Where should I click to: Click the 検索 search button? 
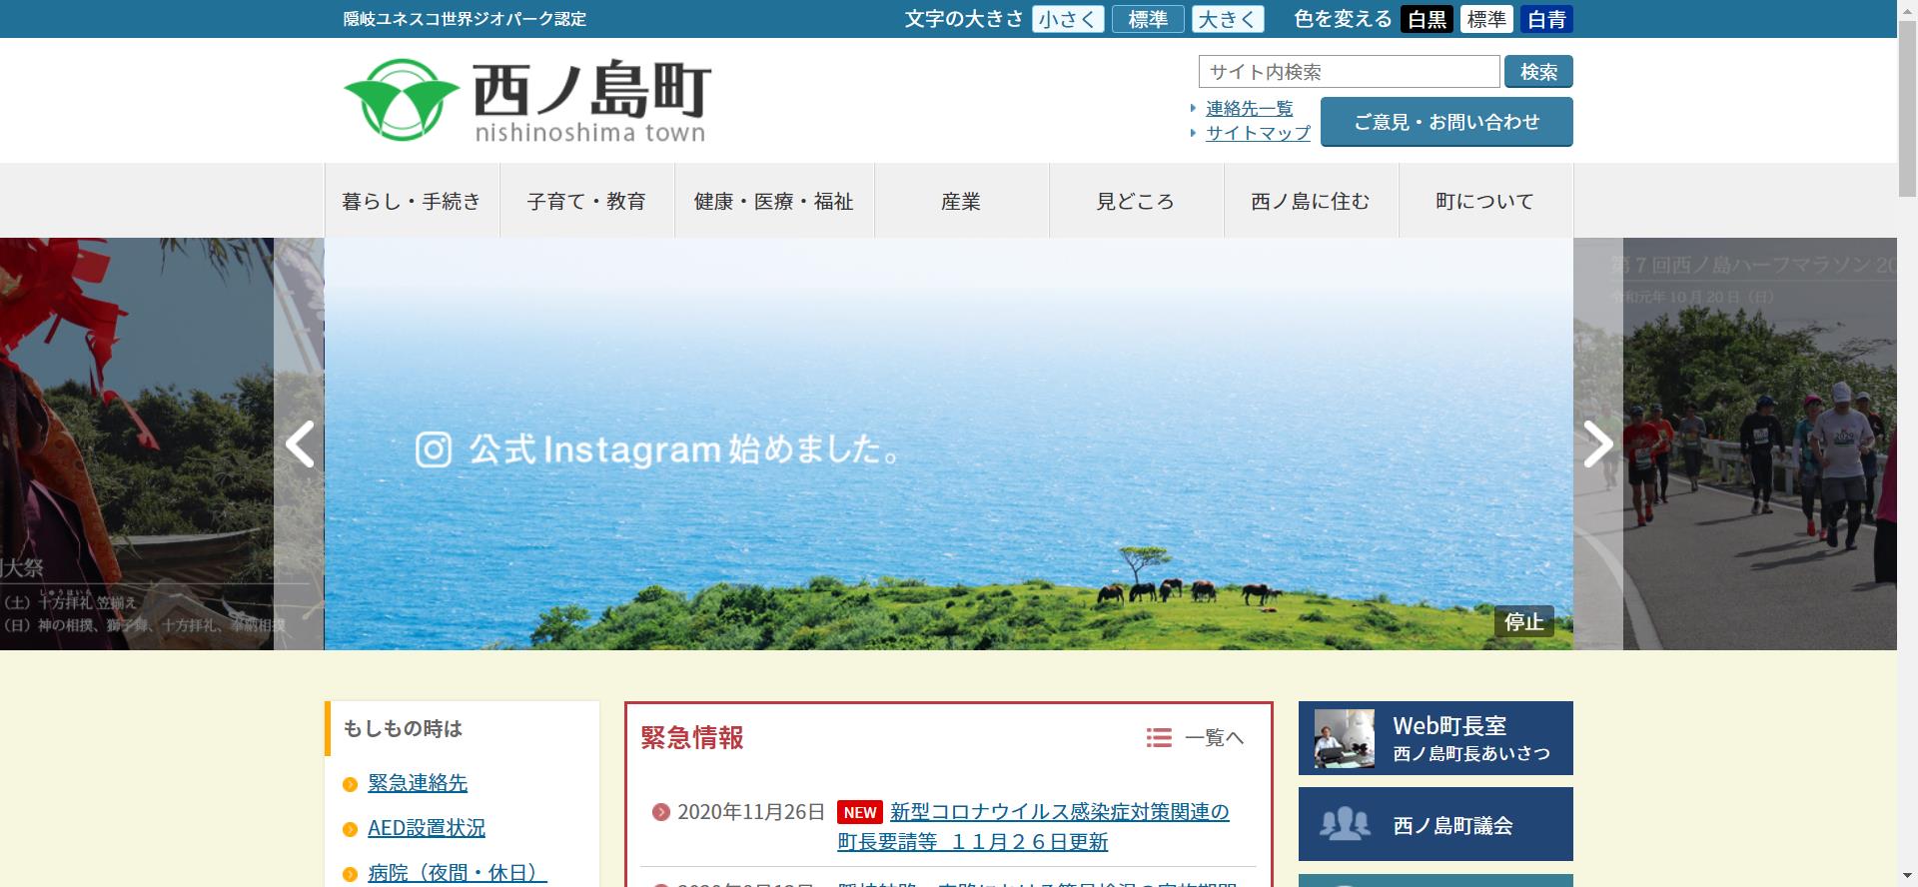click(1538, 72)
